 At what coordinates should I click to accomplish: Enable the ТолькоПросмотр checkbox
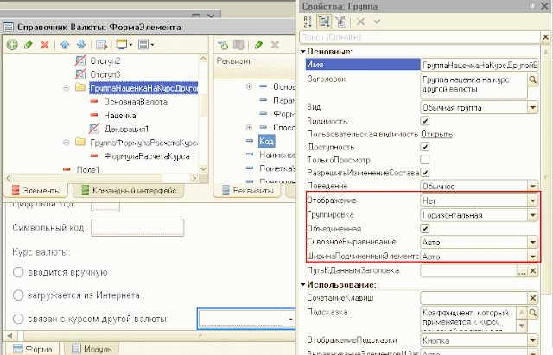(x=425, y=160)
